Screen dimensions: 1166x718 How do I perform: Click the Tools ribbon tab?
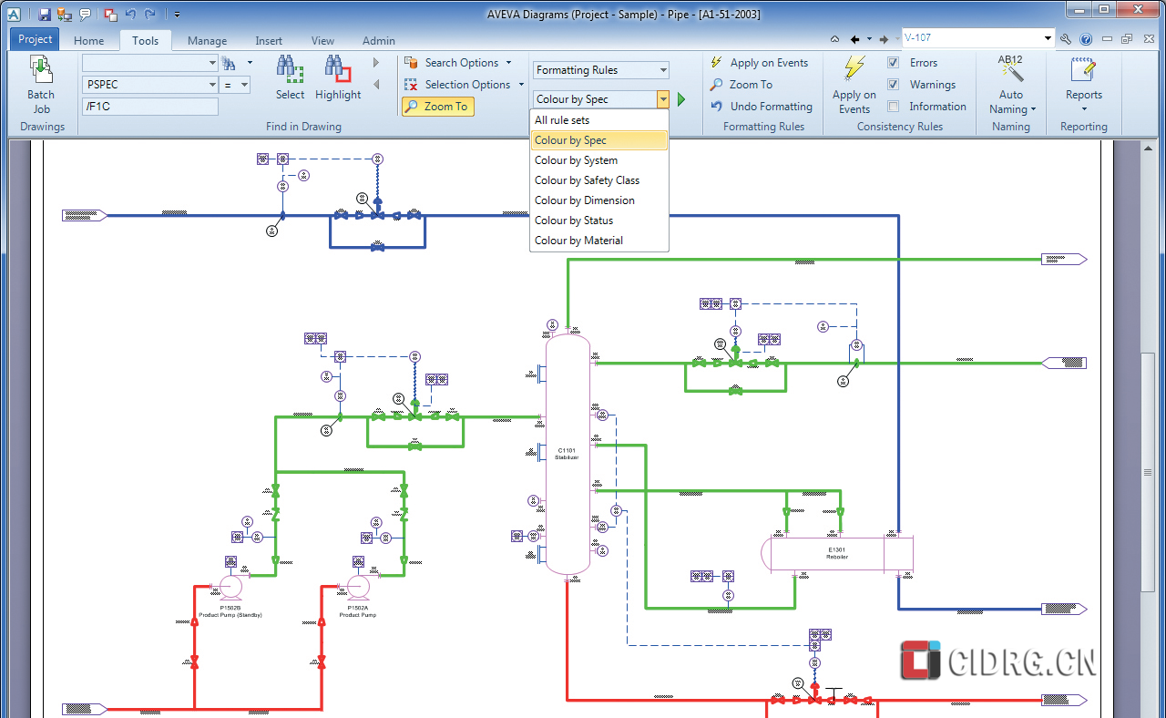(146, 41)
